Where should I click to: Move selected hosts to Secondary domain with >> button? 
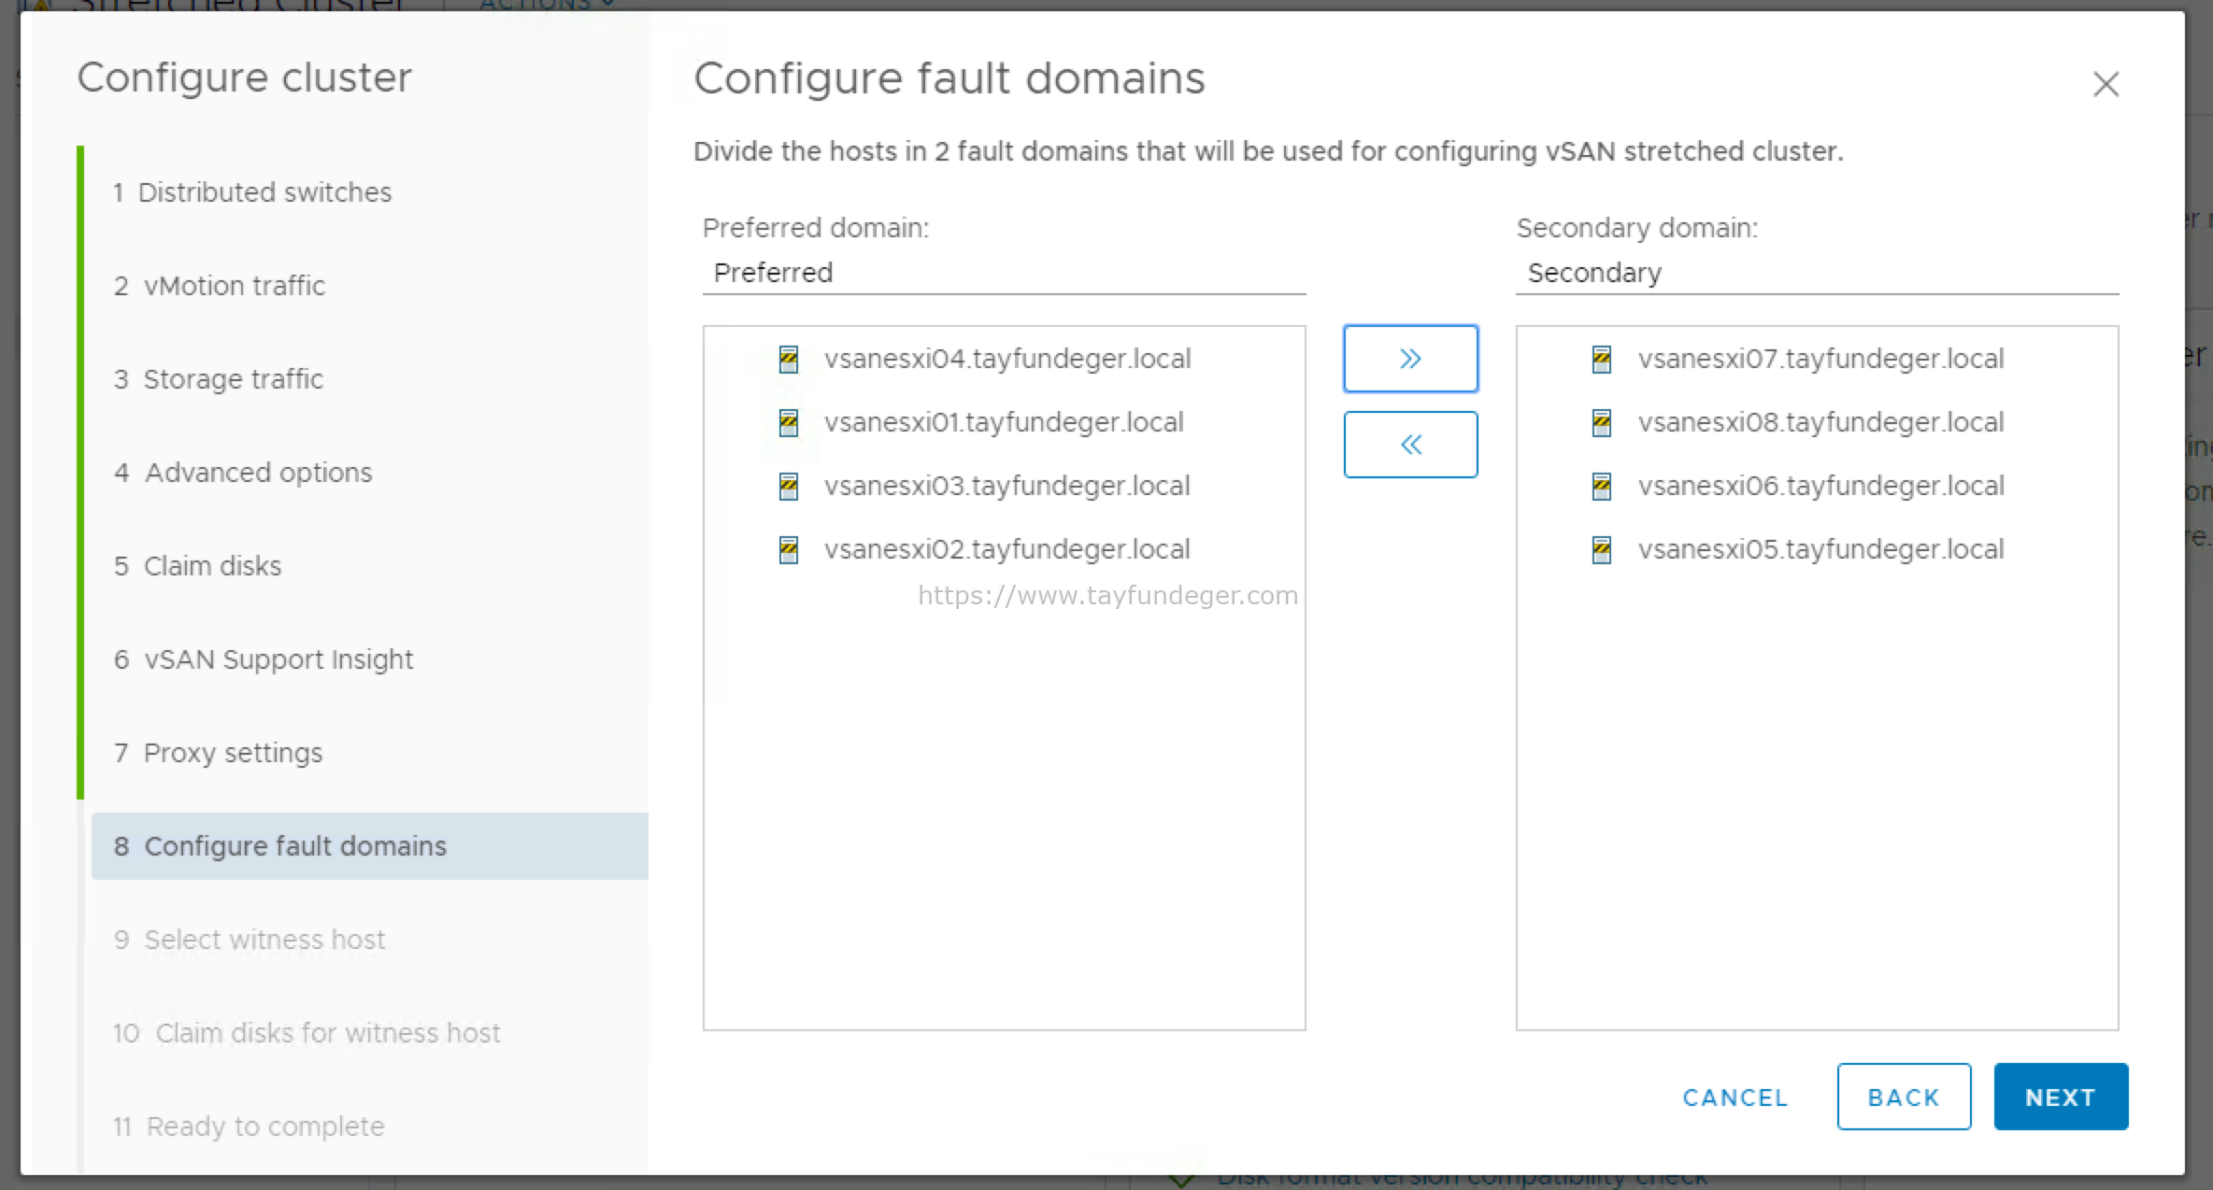[x=1410, y=359]
